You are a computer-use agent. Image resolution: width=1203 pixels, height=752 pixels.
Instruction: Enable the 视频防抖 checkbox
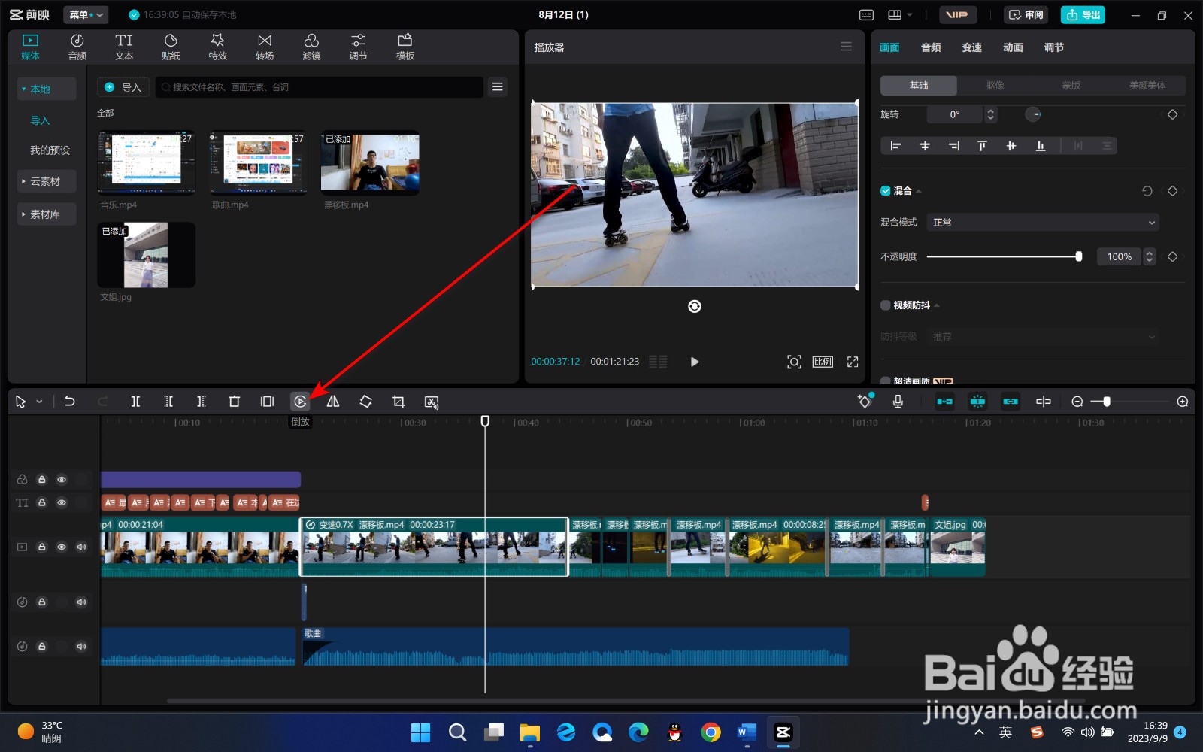(x=886, y=305)
